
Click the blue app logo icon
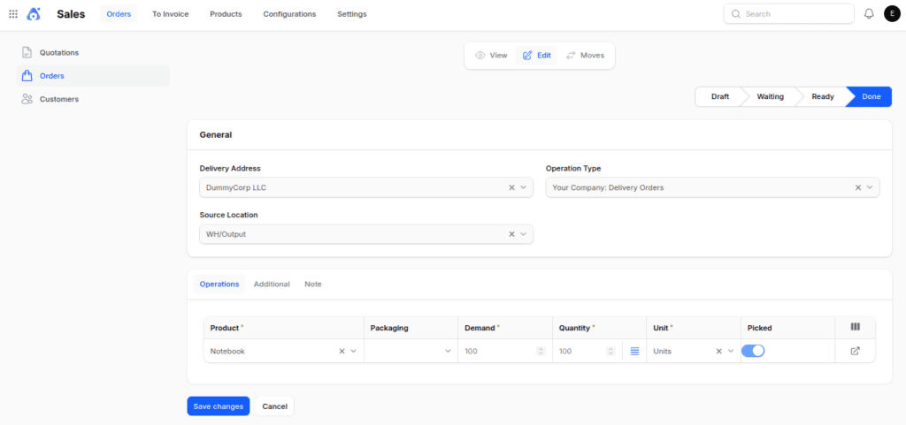[x=35, y=14]
